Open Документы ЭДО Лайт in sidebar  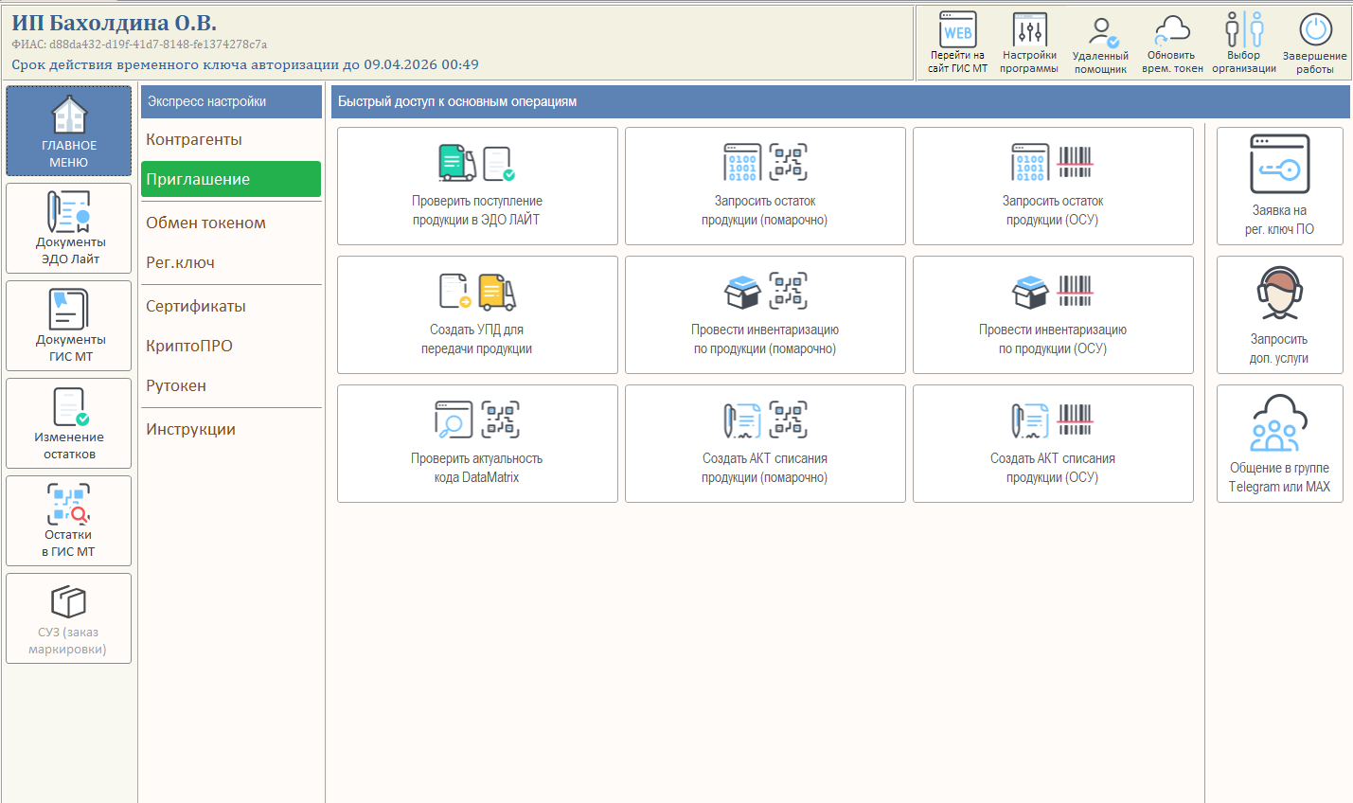tap(69, 228)
